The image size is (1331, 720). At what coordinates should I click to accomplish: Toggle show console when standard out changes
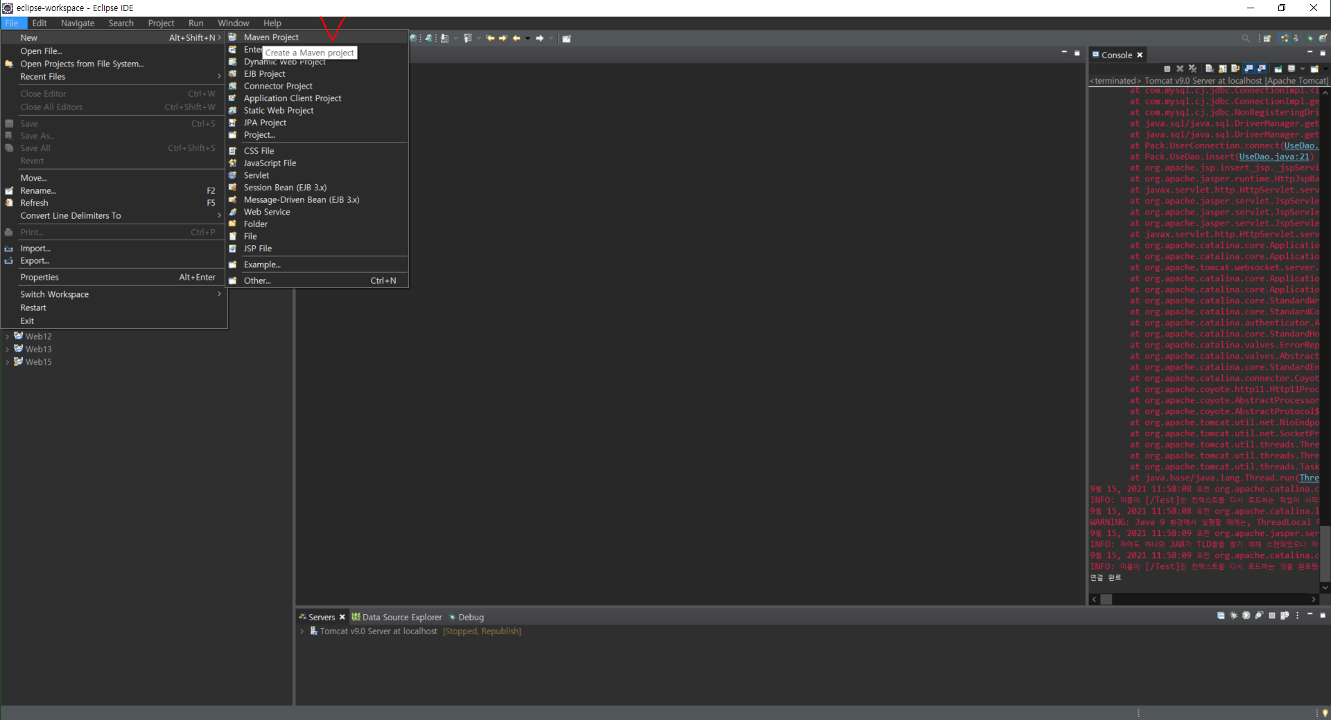click(1248, 69)
